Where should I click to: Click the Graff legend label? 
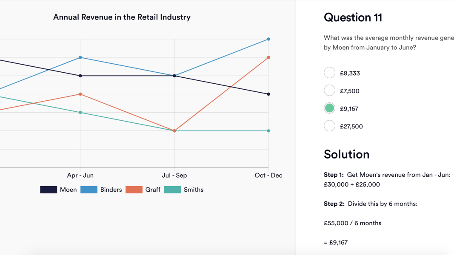point(153,190)
